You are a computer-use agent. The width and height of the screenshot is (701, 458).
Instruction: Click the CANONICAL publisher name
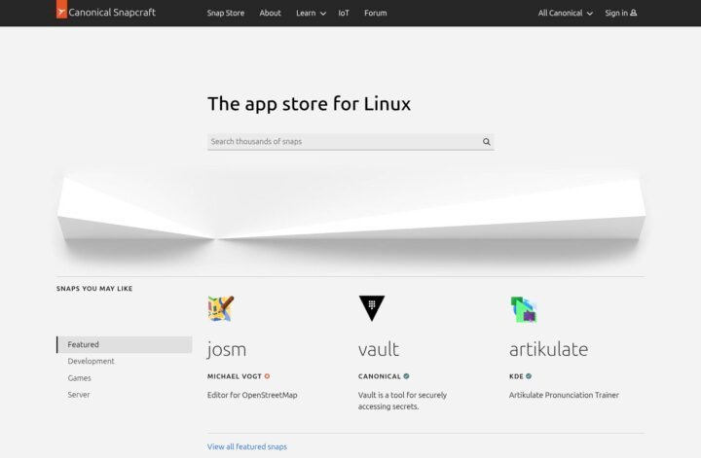[x=380, y=376]
